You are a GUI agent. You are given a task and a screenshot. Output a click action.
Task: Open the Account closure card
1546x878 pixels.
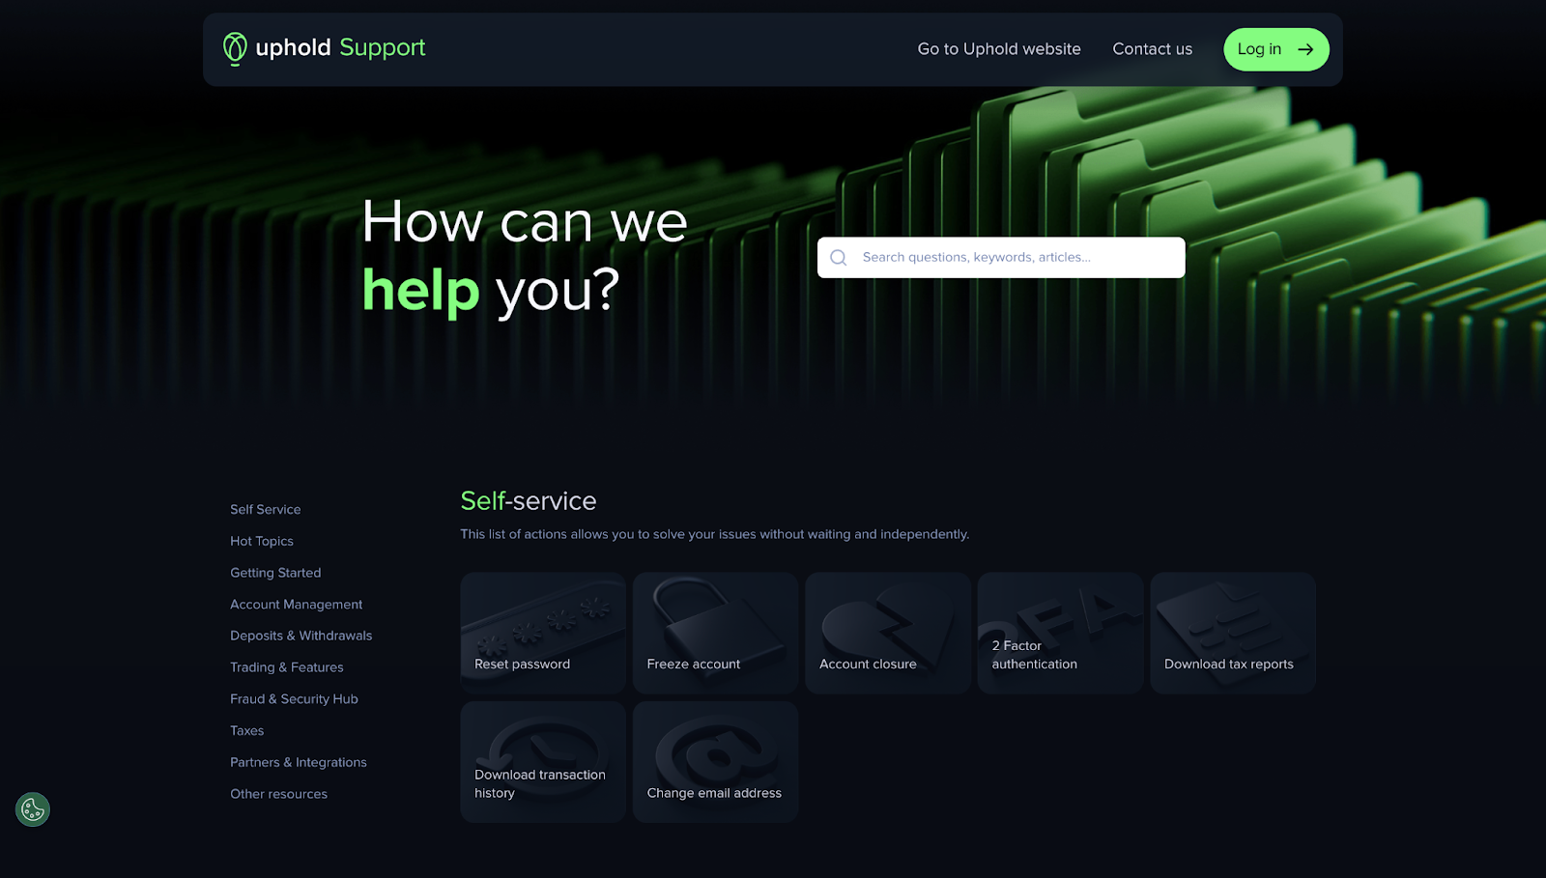[x=888, y=633]
